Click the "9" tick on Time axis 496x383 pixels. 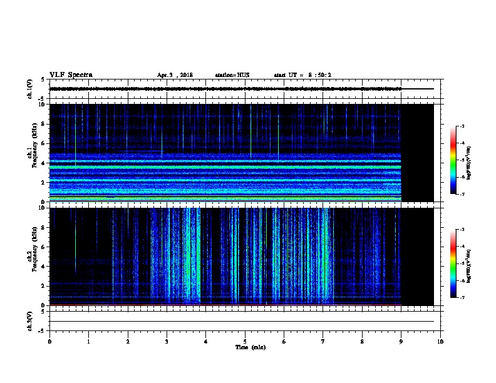pos(401,341)
